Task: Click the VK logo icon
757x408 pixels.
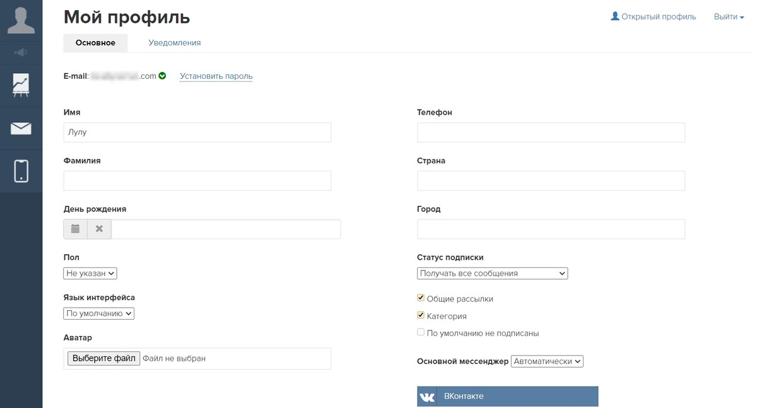Action: (427, 397)
